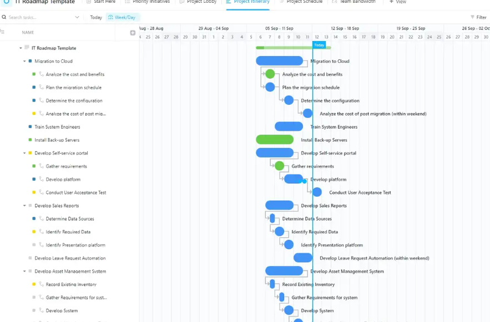Image resolution: width=490 pixels, height=322 pixels.
Task: Switch to the Project Schedule tab
Action: pos(301,2)
